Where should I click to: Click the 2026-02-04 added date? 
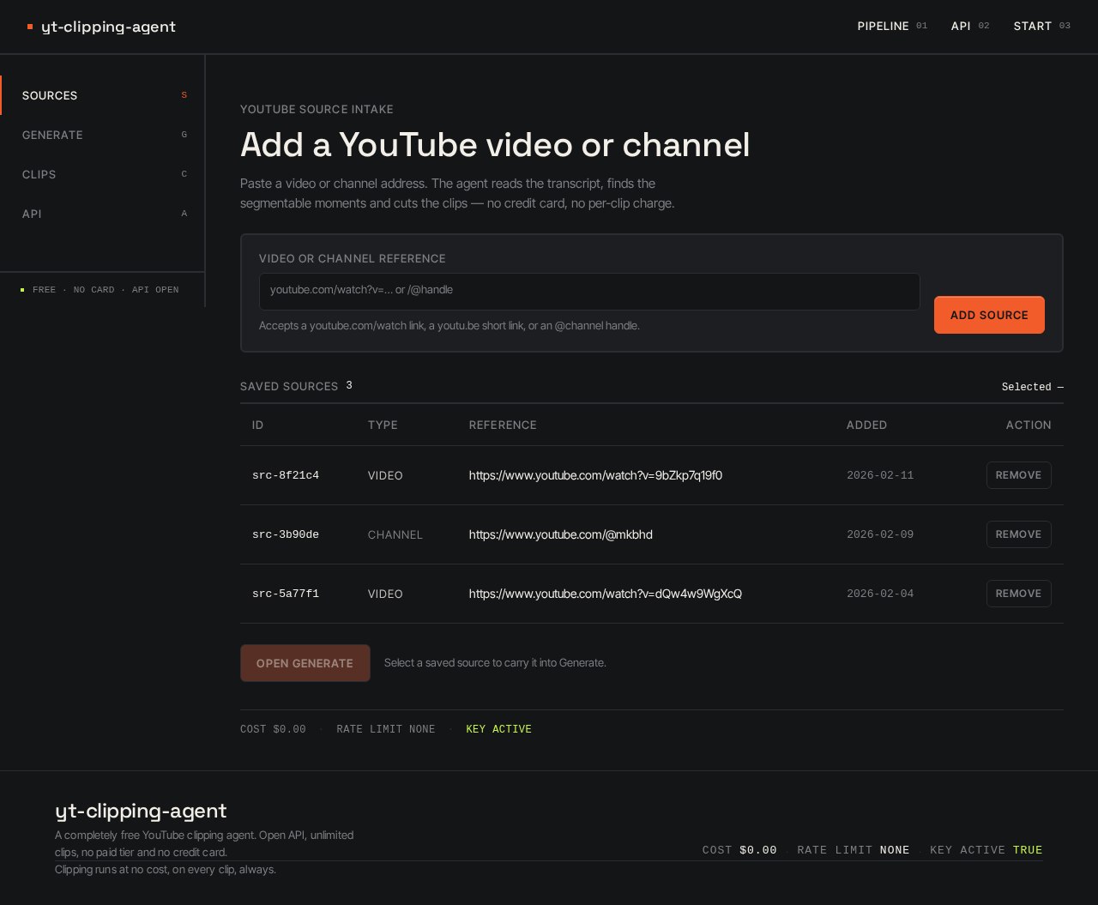[880, 594]
